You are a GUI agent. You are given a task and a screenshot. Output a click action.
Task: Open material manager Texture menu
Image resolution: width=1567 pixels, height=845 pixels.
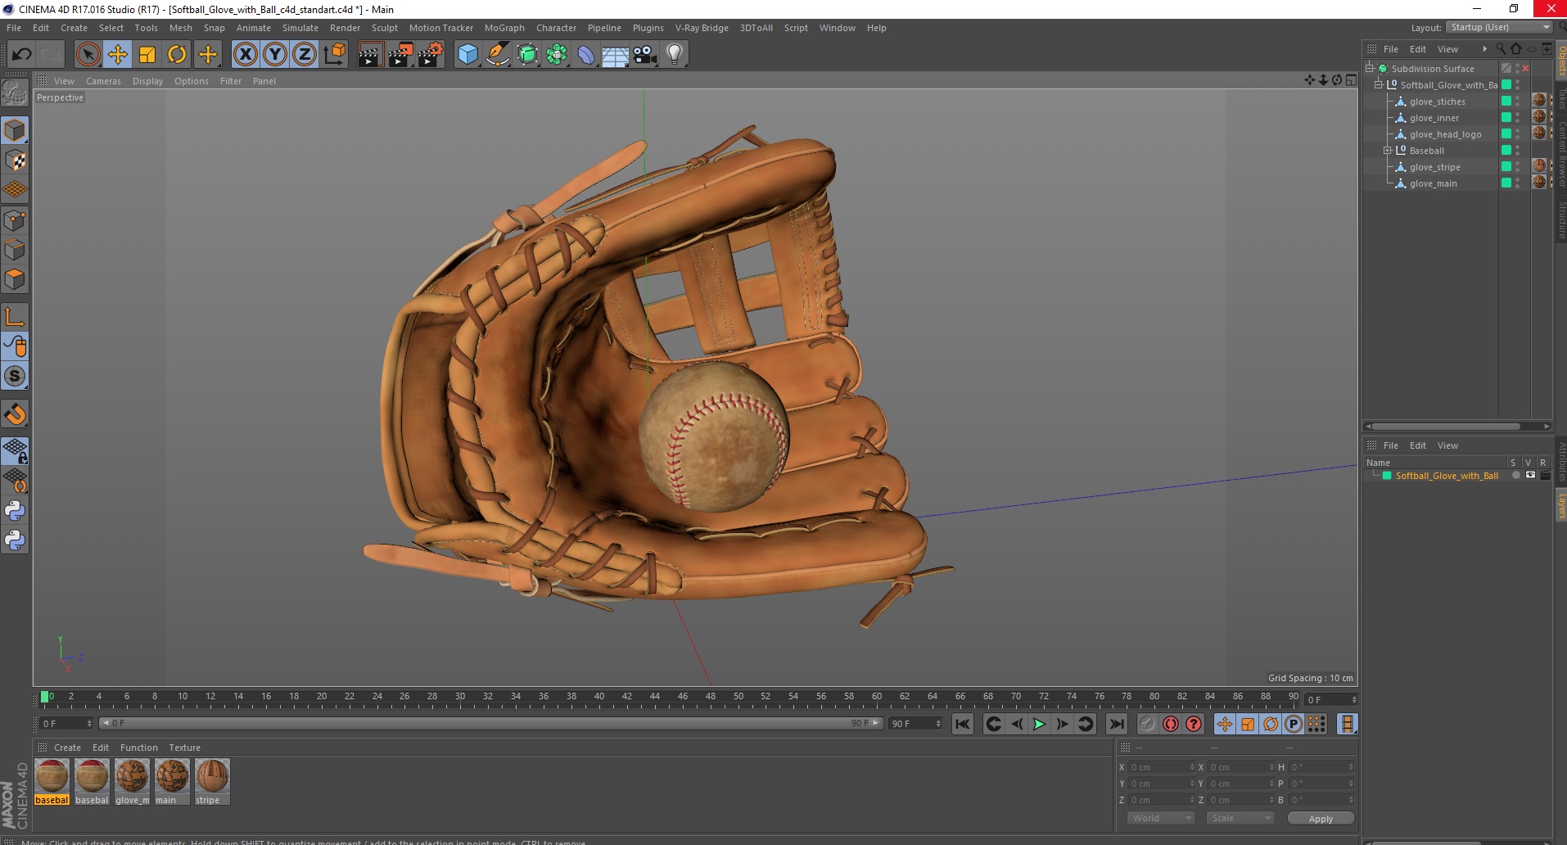pos(184,748)
